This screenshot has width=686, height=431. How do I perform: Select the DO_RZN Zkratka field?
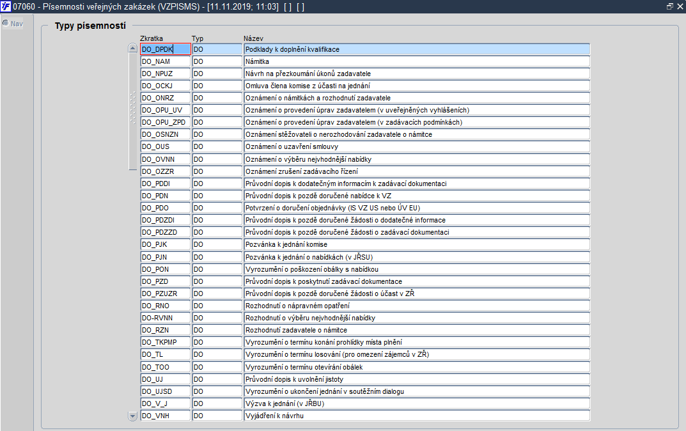coord(166,331)
